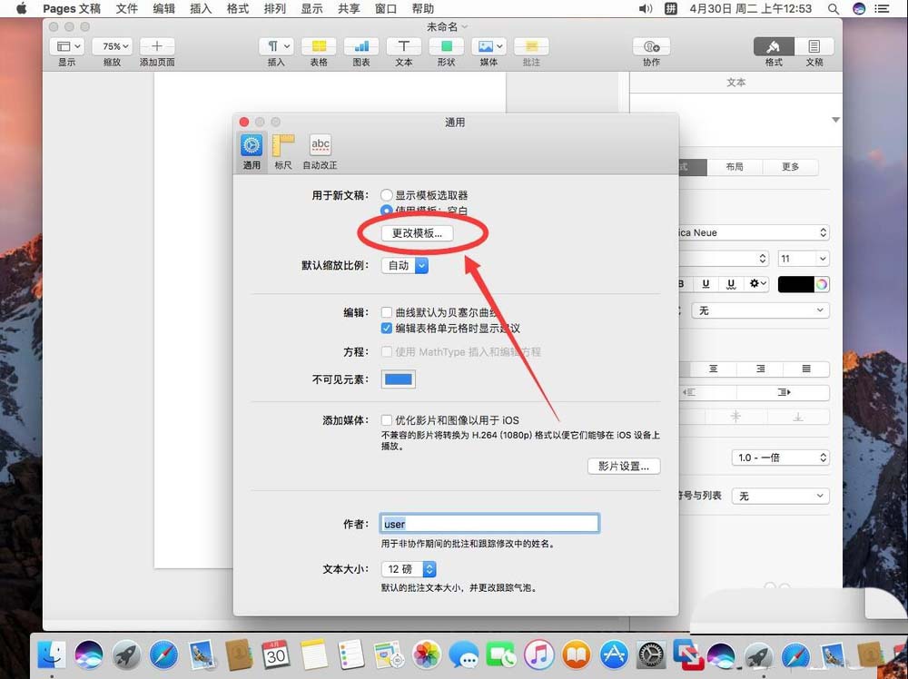This screenshot has width=908, height=679.
Task: Click the 形状 shapes icon
Action: pos(446,45)
